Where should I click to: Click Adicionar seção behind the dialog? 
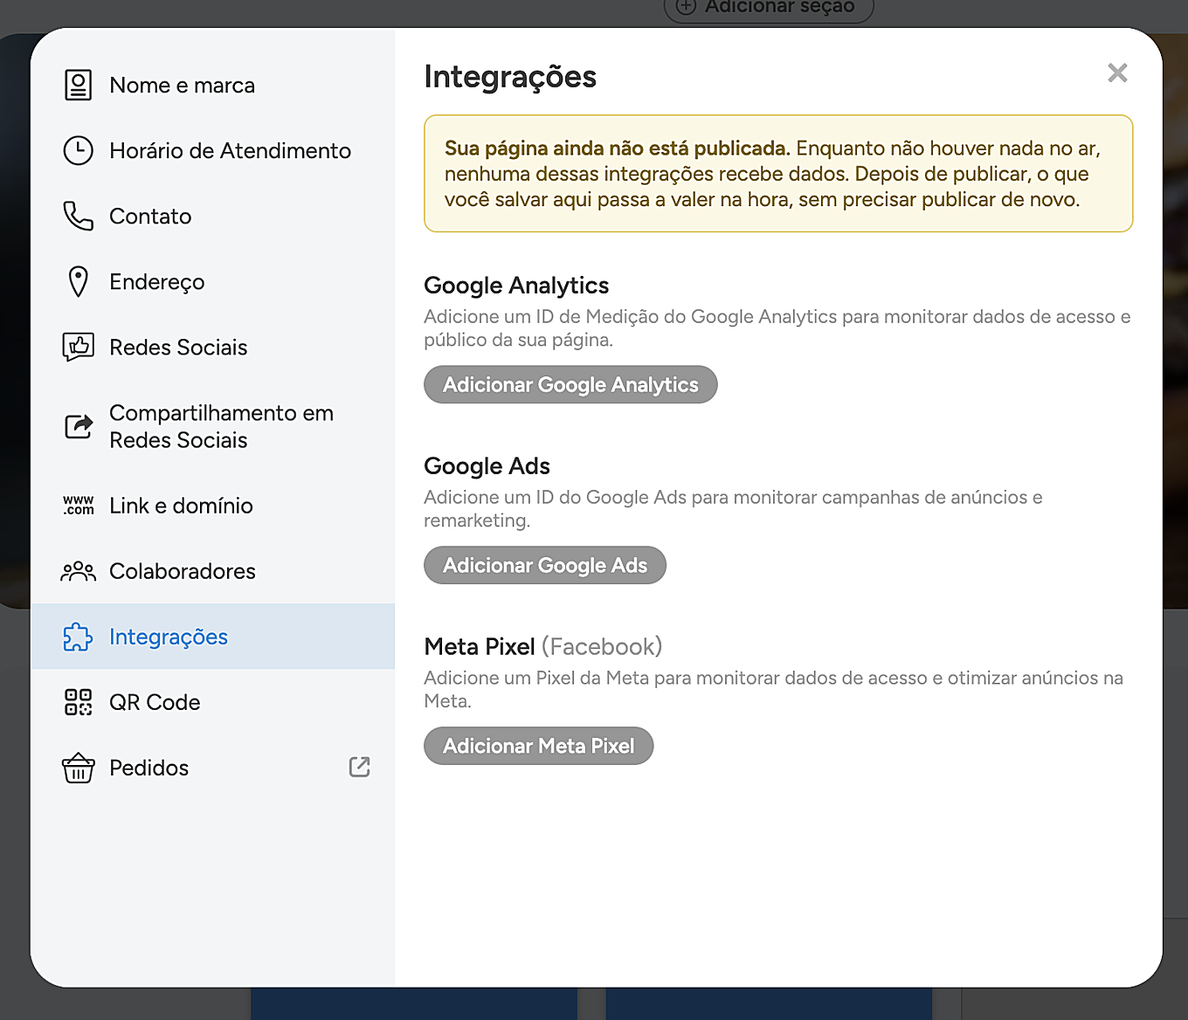[x=769, y=8]
